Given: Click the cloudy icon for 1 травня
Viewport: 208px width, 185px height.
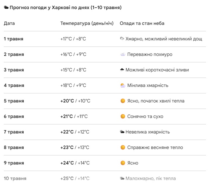Looking at the screenshot, I should 122,39.
